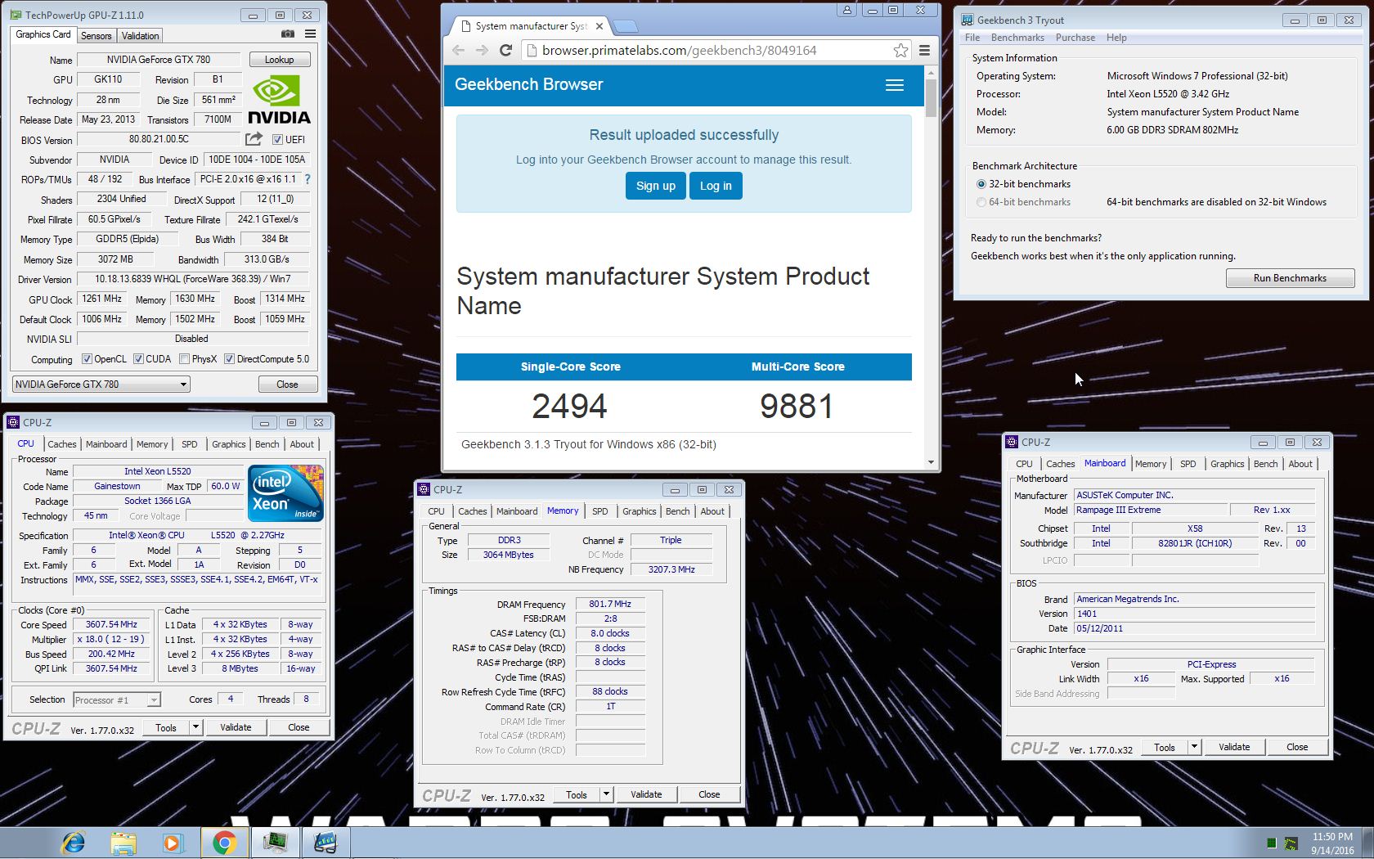Expand the Tools arrow in CPU tab window
The width and height of the screenshot is (1374, 859).
[195, 727]
